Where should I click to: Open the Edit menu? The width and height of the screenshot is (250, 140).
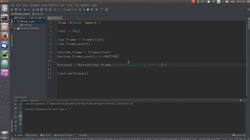point(18,5)
